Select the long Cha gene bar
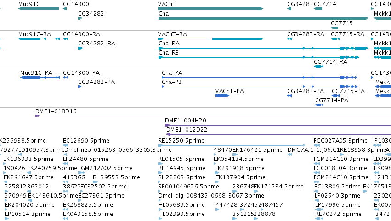The image size is (391, 221). 264,18
